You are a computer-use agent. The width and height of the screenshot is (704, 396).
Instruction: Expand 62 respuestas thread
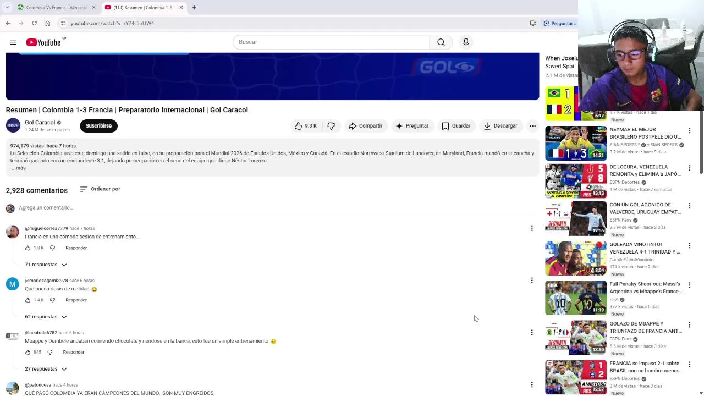tap(46, 317)
